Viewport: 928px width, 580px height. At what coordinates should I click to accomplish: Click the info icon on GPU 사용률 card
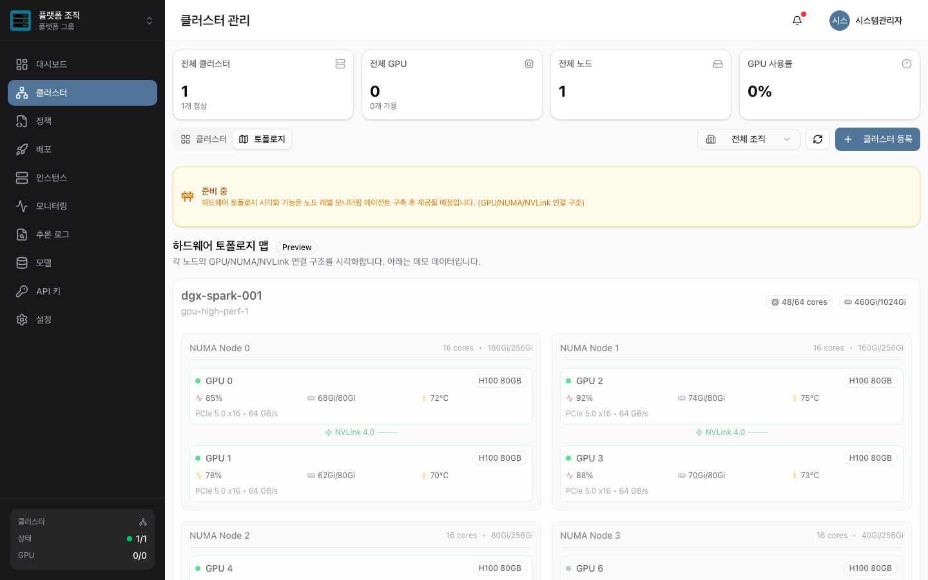907,64
